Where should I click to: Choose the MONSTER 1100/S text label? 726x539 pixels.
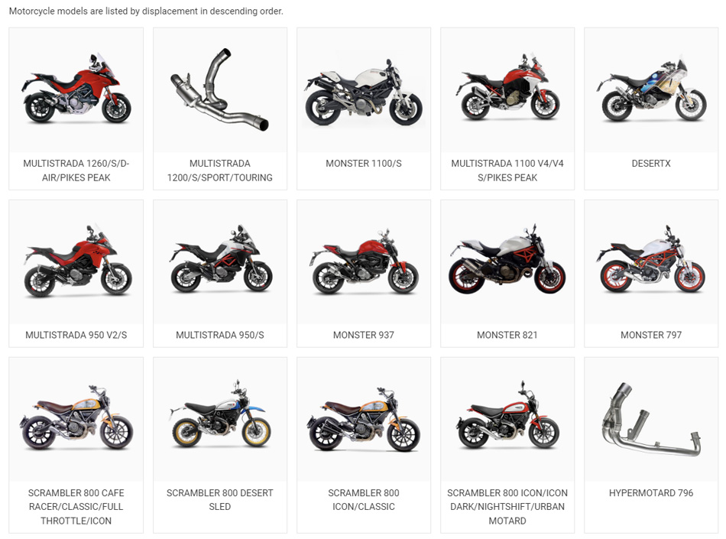point(364,164)
